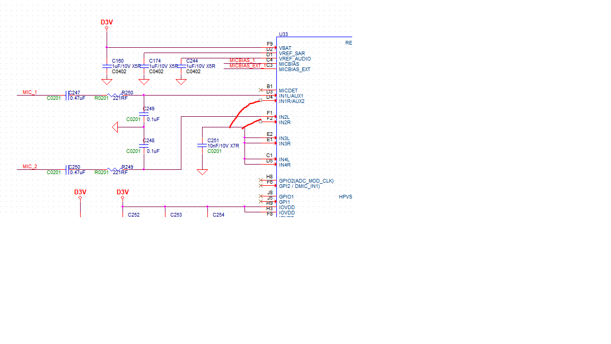611x344 pixels.
Task: Click the 10nF/10V X7R value text
Action: tap(223, 146)
